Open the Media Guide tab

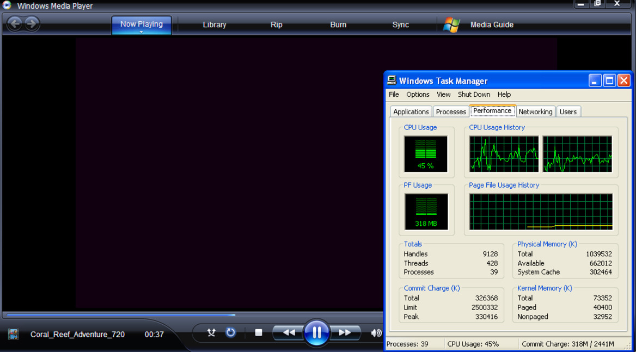492,24
